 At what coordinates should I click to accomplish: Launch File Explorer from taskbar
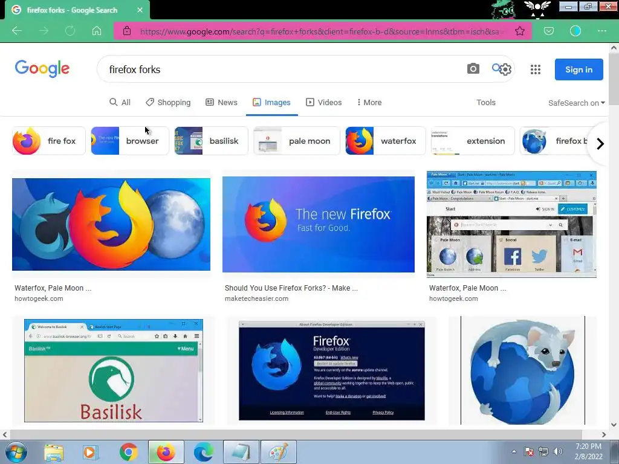(54, 453)
